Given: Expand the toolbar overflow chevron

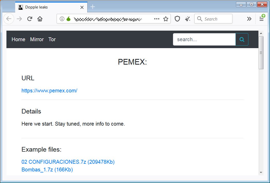Looking at the screenshot, I should click(249, 19).
